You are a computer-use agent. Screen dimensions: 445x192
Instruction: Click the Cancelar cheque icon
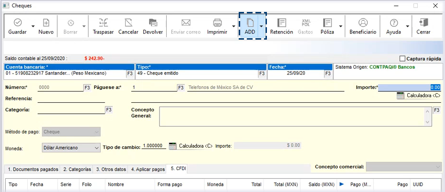click(x=128, y=23)
